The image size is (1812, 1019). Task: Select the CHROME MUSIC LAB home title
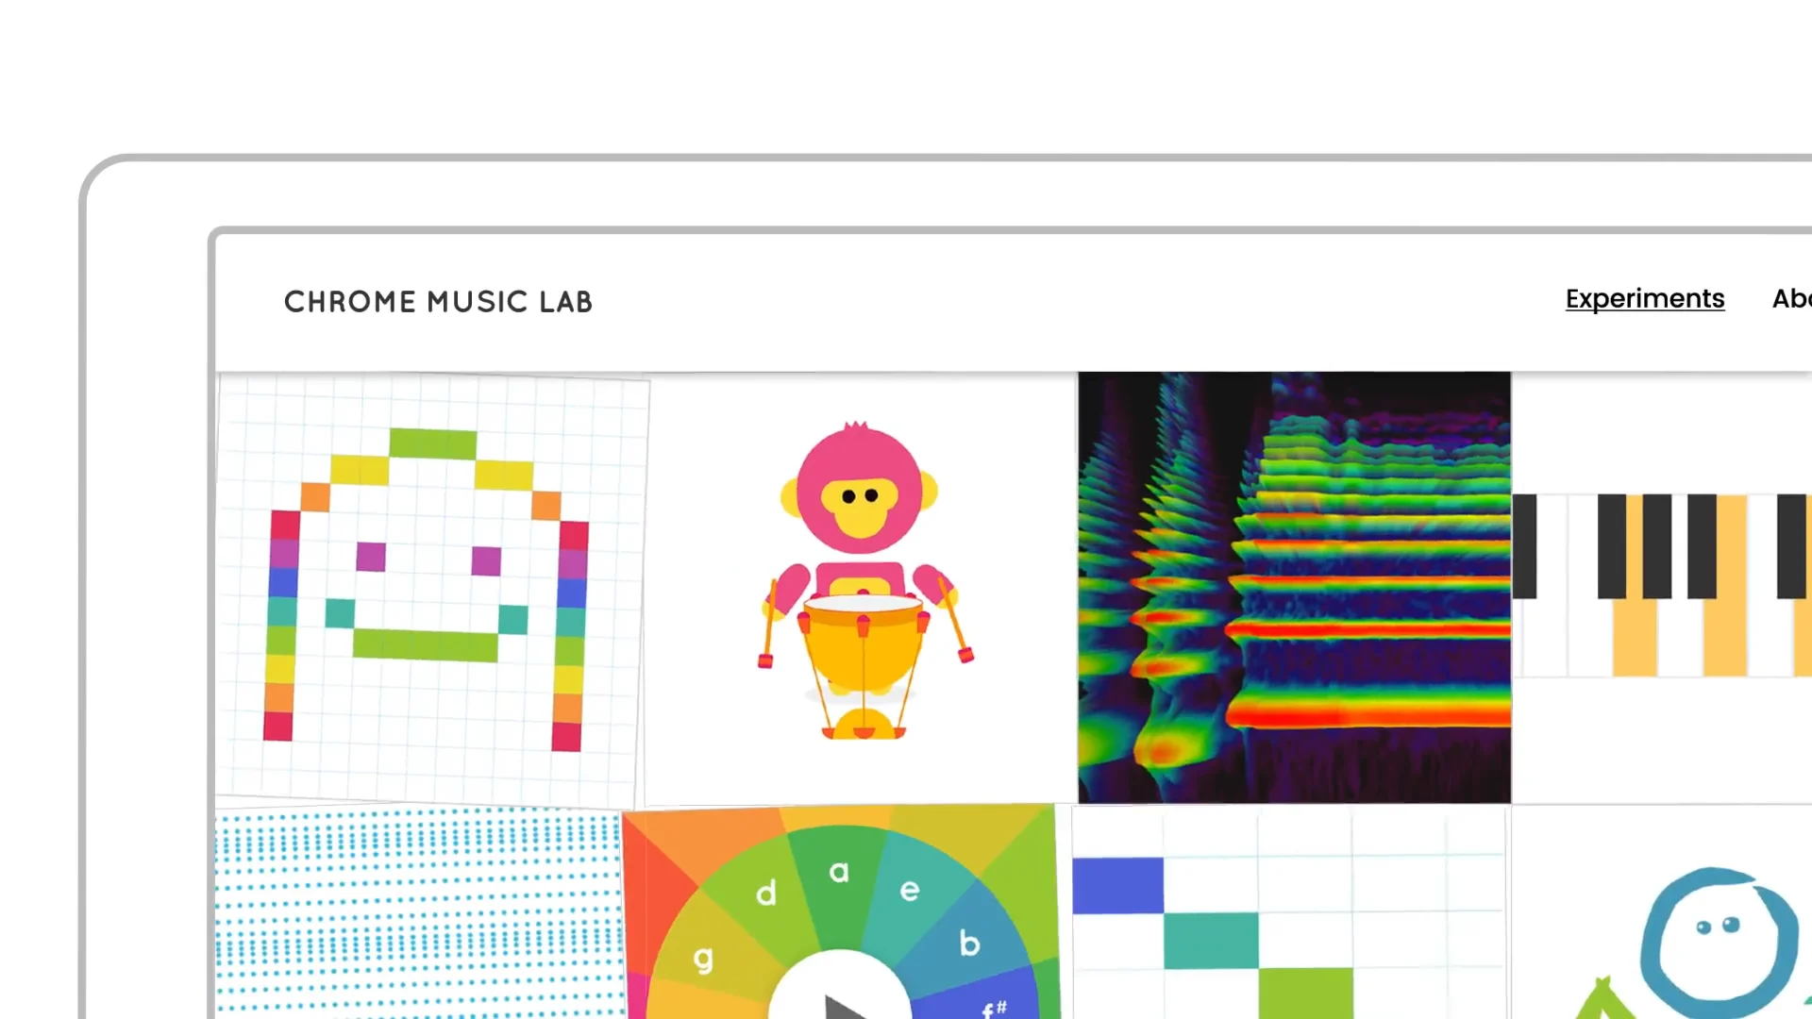(x=438, y=300)
